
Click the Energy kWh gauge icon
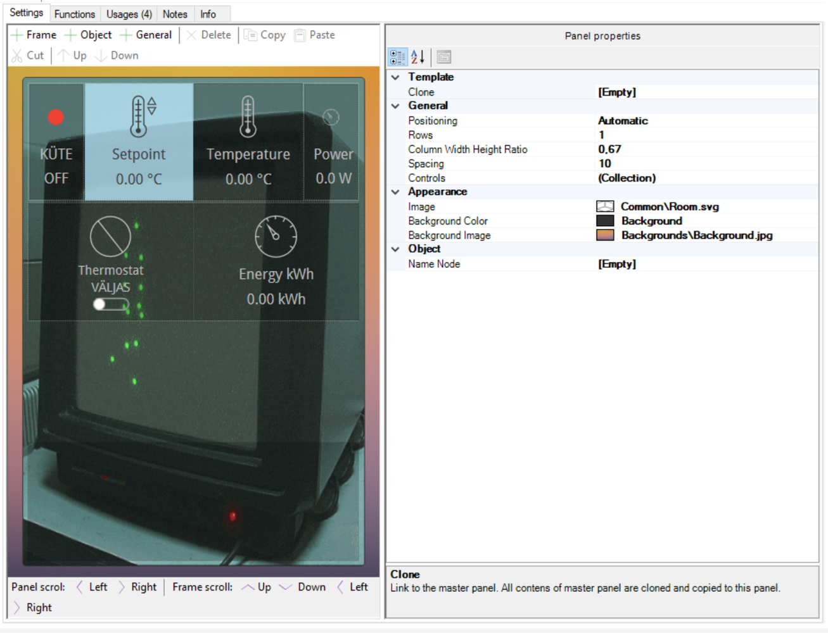(276, 236)
